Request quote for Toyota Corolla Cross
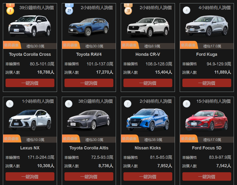The height and width of the screenshot is (185, 237). [x=30, y=83]
